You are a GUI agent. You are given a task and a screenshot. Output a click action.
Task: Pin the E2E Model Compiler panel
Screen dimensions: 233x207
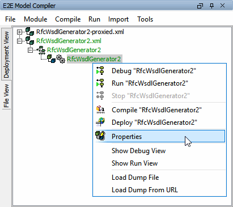tap(212, 6)
